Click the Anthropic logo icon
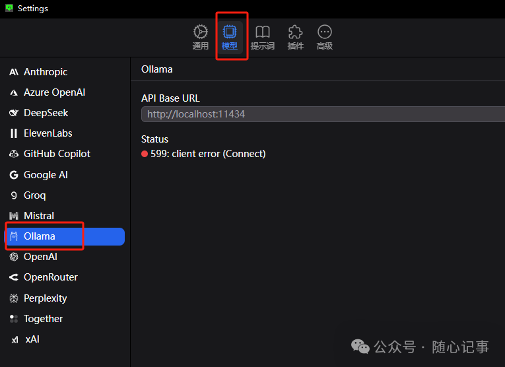 click(x=13, y=72)
